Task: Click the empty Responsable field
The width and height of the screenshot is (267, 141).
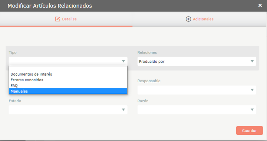Action: (x=197, y=90)
